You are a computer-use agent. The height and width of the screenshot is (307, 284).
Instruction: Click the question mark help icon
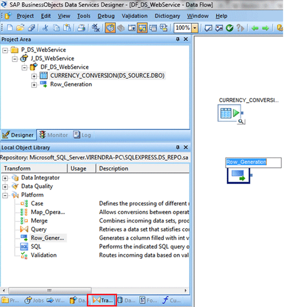(240, 28)
